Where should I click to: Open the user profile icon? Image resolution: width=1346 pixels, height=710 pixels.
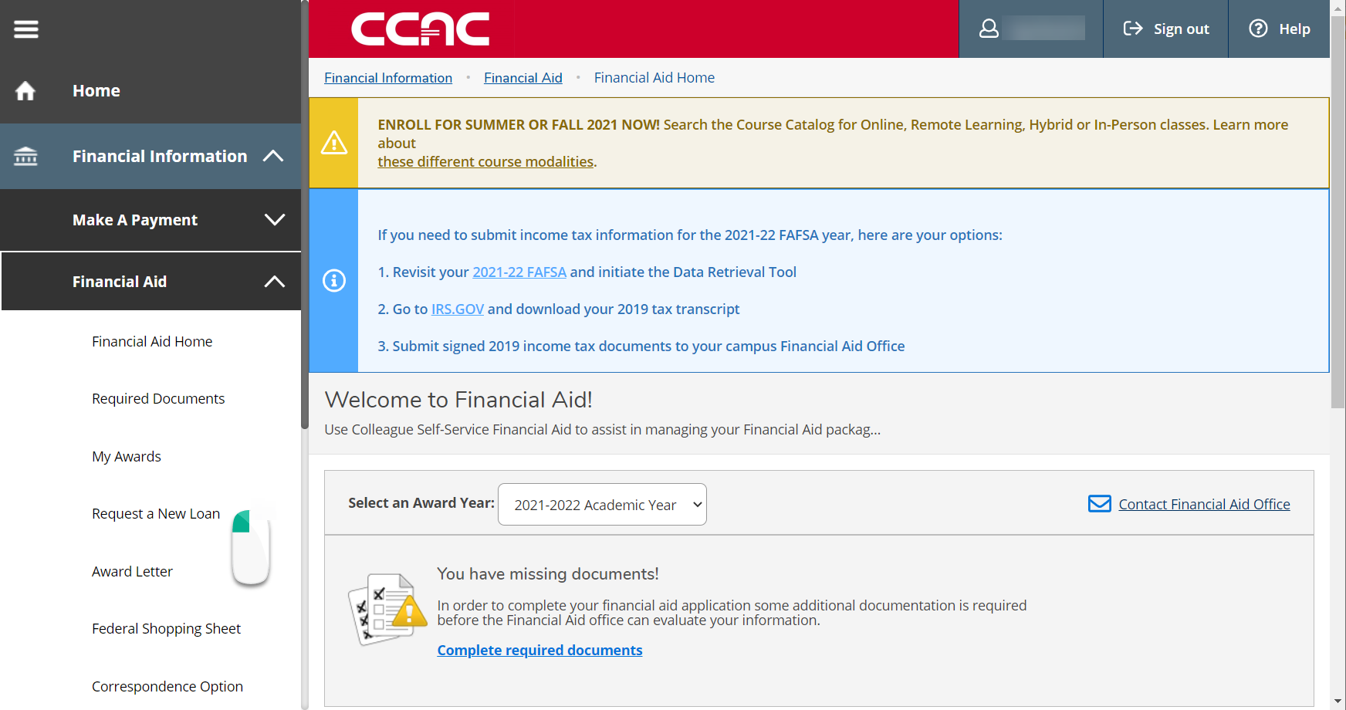(x=987, y=29)
